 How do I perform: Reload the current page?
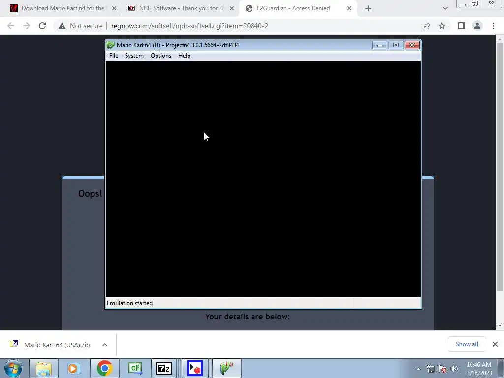click(x=42, y=26)
